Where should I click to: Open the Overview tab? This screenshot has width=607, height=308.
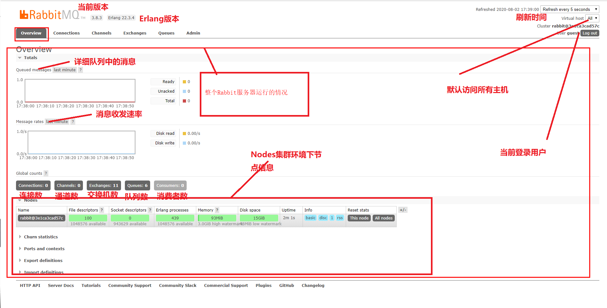(x=31, y=33)
